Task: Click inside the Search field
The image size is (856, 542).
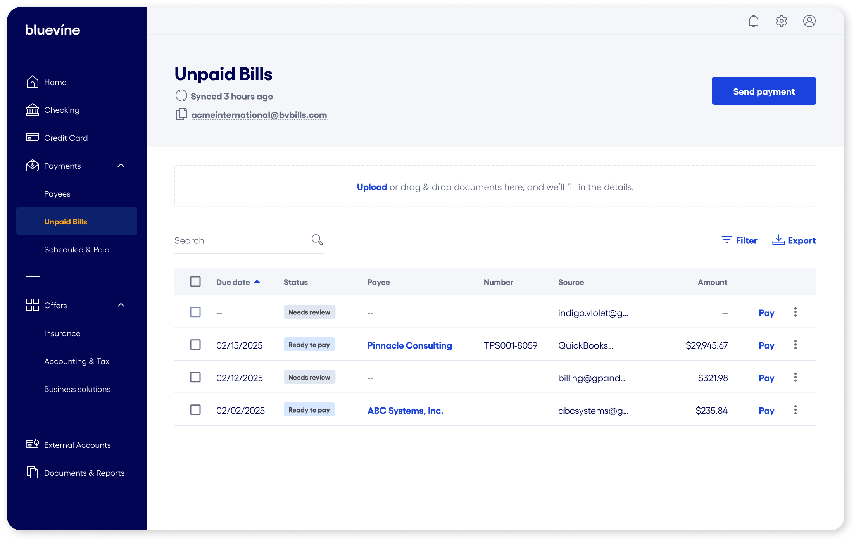Action: [233, 240]
